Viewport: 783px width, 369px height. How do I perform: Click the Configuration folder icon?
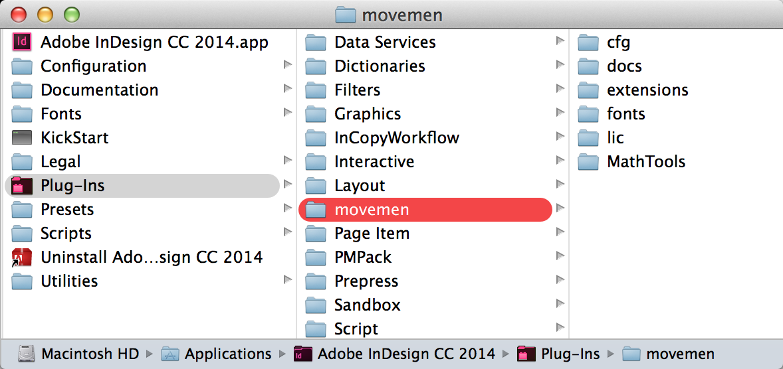[21, 66]
